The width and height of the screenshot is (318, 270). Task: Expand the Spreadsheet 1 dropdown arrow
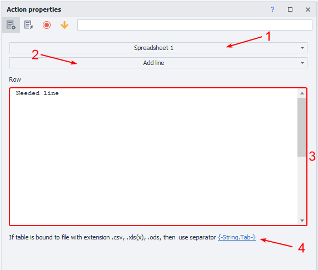click(302, 48)
